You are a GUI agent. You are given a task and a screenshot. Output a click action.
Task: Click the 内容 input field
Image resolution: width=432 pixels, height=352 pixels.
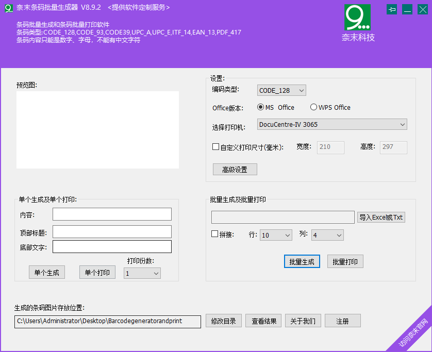[x=112, y=214]
